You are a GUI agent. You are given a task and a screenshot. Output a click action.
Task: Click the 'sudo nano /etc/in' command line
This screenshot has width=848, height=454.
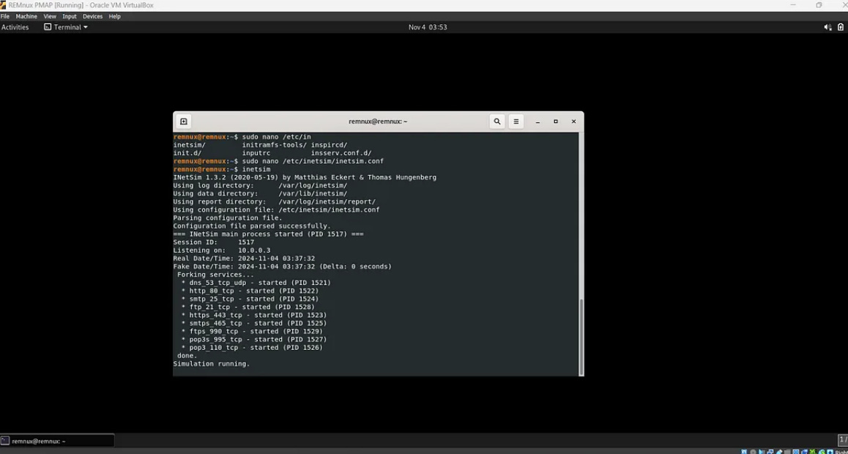[x=242, y=137]
